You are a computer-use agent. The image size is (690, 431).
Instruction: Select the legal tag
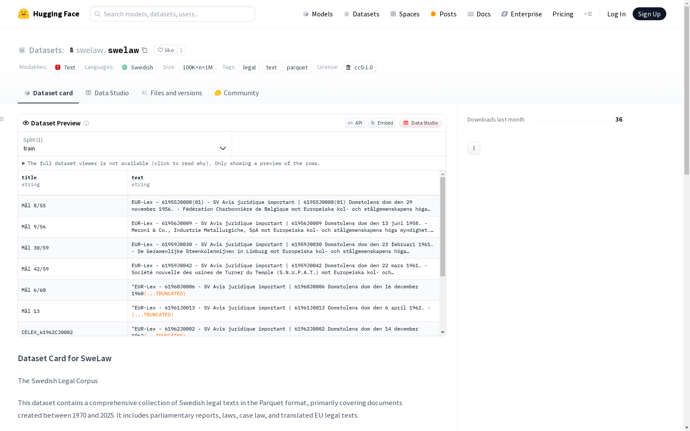[249, 67]
